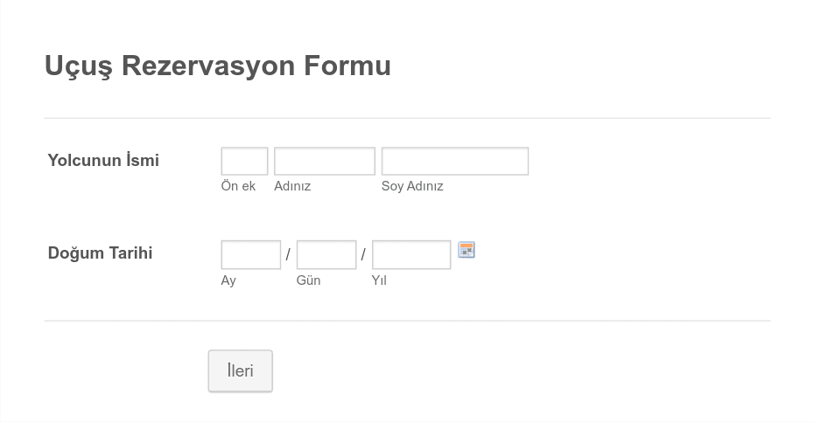Click the slash between Ay and Gün

coord(288,254)
